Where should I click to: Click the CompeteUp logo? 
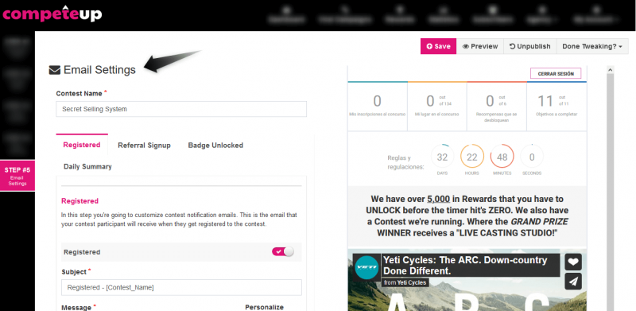(x=52, y=14)
